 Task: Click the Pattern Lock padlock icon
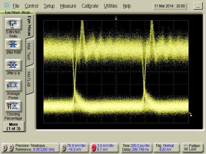[x=185, y=148]
